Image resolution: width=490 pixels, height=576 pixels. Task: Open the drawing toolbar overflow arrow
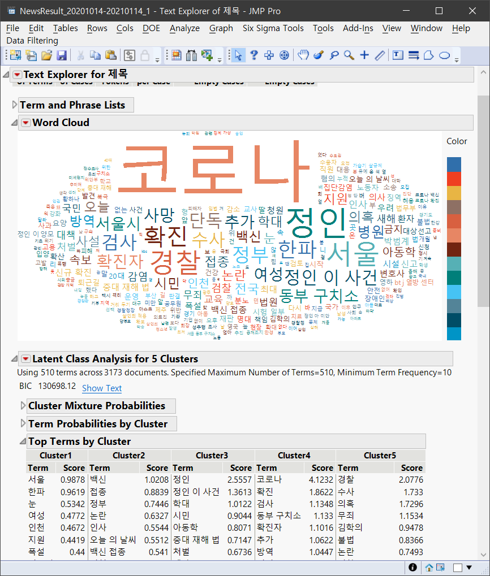pyautogui.click(x=457, y=60)
